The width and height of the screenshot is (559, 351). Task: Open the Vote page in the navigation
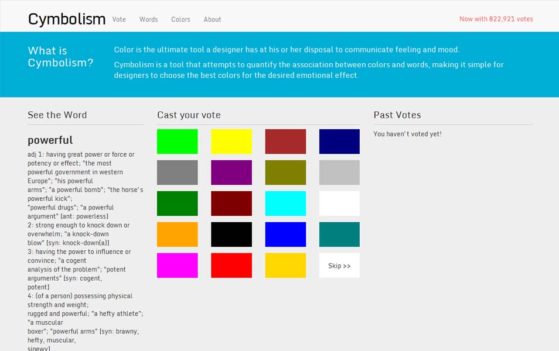(119, 19)
